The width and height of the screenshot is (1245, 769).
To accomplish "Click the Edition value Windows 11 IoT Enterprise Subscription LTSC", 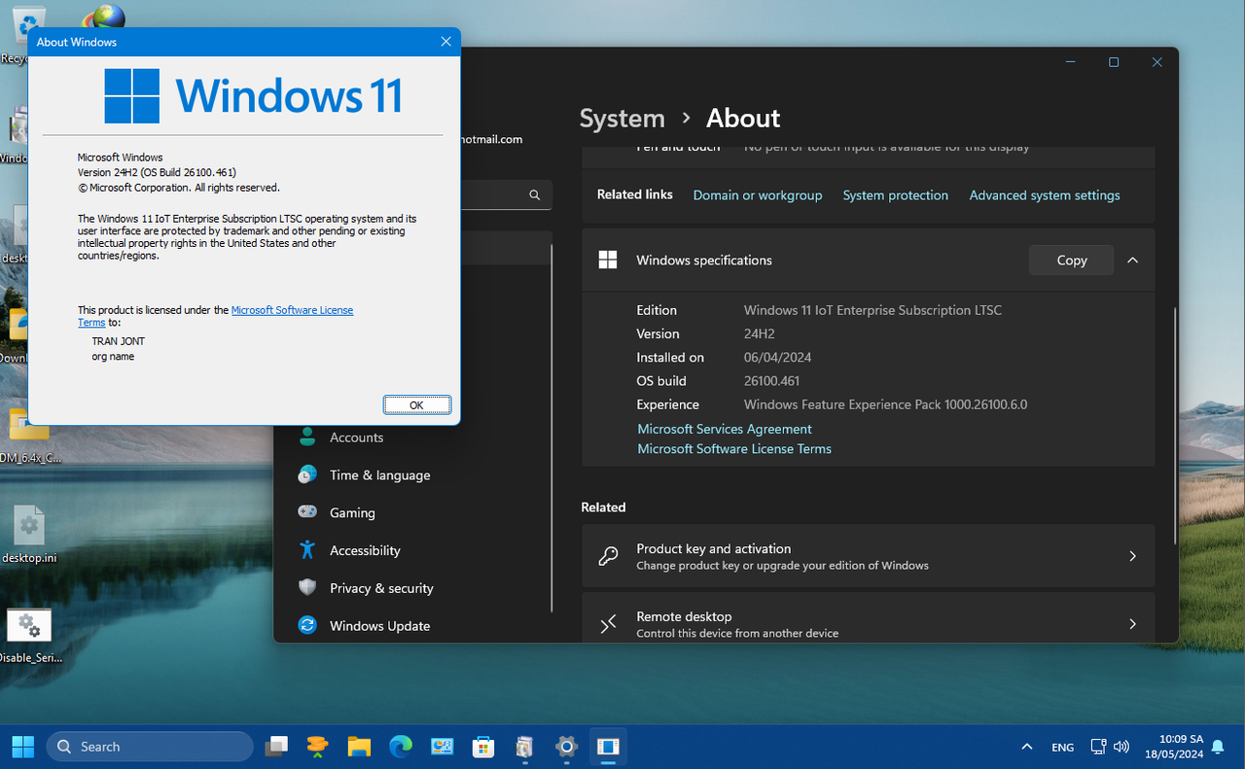I will [x=872, y=310].
